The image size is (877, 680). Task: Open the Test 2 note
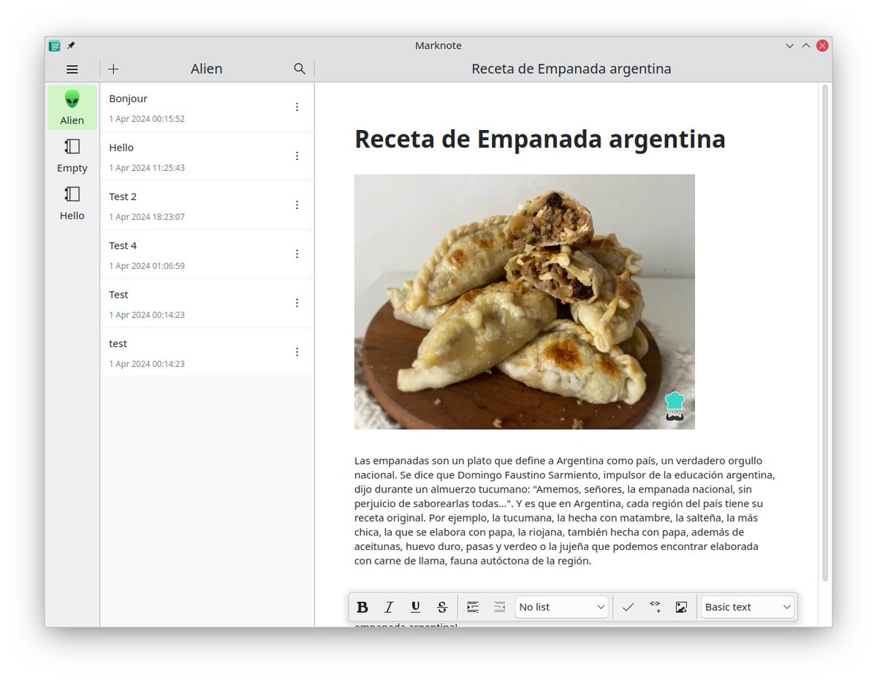pos(206,205)
